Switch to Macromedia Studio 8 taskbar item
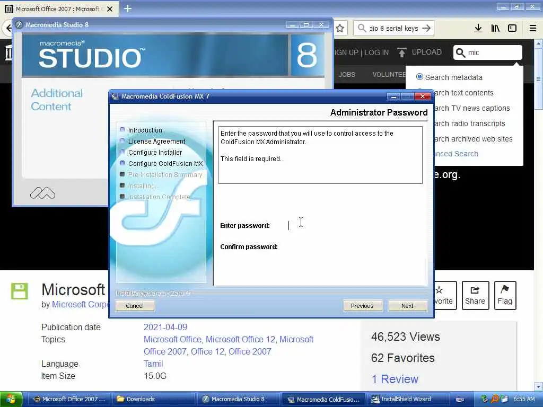Screen dimensions: 543x407 pyautogui.click(x=238, y=399)
